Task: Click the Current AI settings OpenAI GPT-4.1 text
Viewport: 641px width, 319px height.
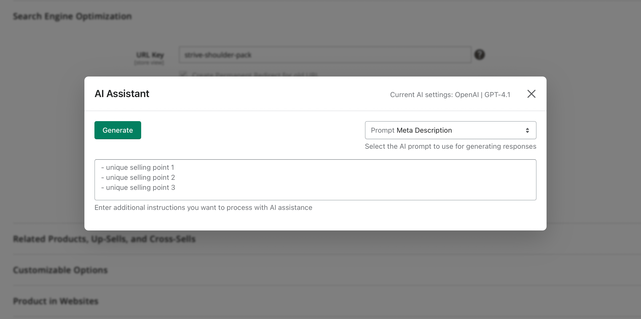Action: point(450,95)
